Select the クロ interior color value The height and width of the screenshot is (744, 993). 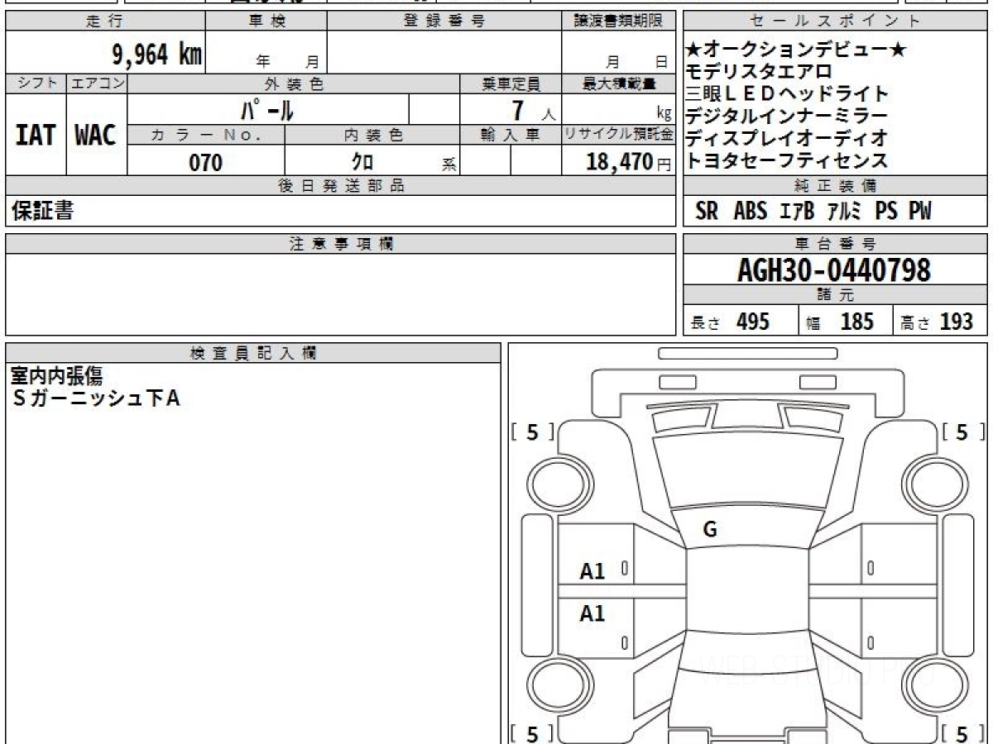pos(362,162)
